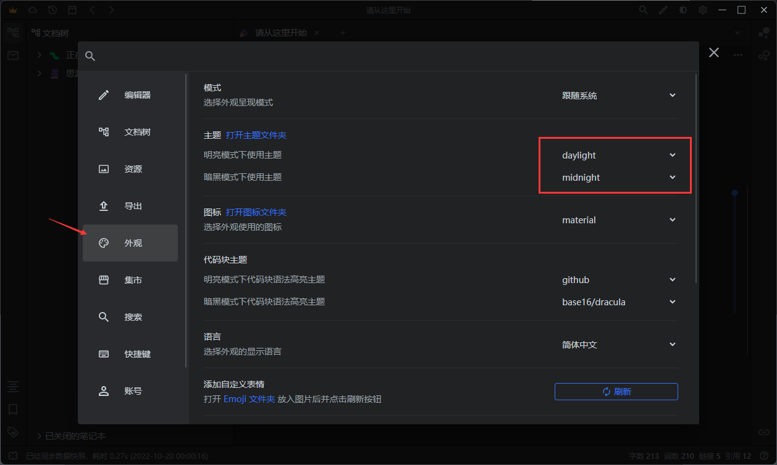
Task: Open the 编辑器 settings section
Action: [130, 95]
